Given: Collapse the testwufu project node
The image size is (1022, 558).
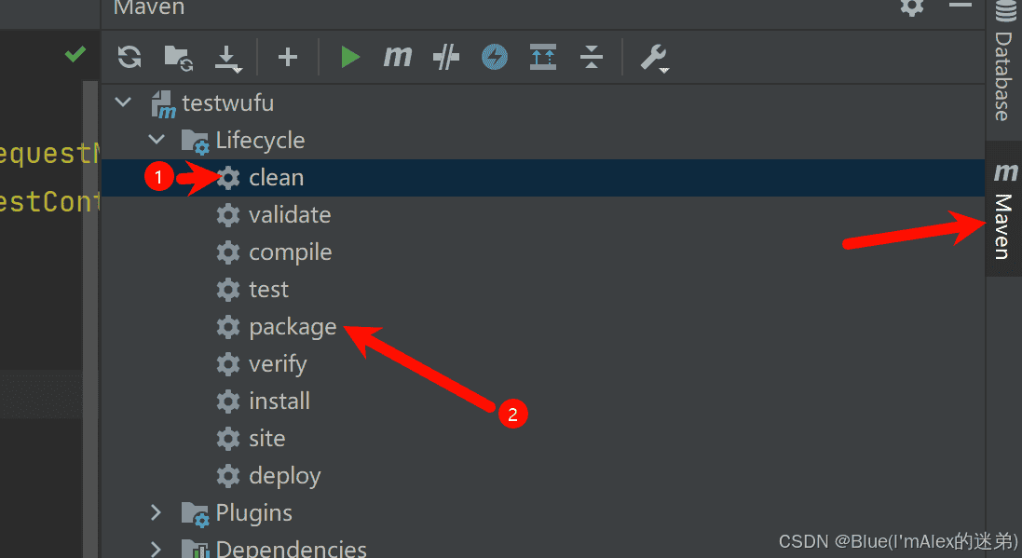Looking at the screenshot, I should pyautogui.click(x=122, y=102).
